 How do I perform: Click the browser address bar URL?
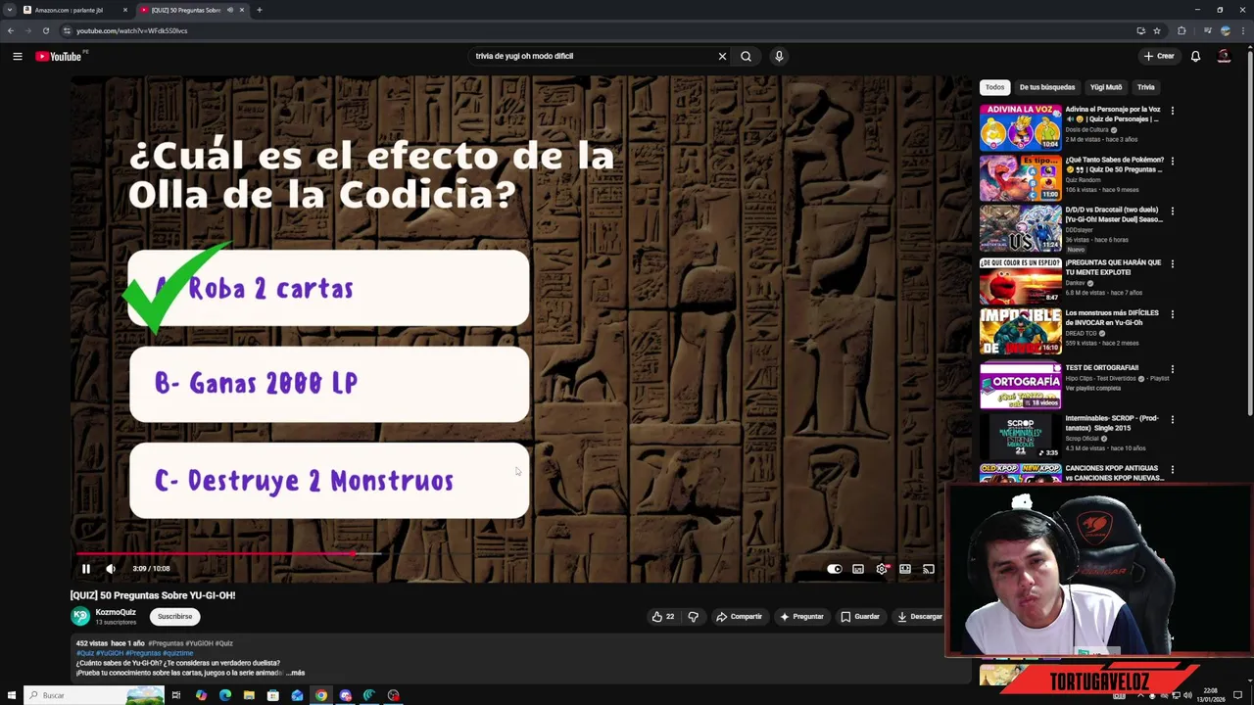coord(131,30)
